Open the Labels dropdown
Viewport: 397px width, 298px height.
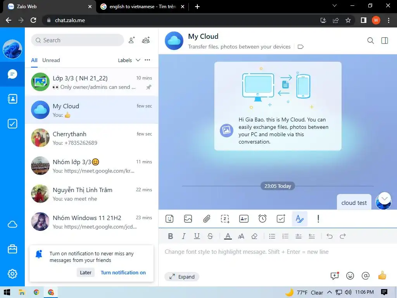click(129, 60)
